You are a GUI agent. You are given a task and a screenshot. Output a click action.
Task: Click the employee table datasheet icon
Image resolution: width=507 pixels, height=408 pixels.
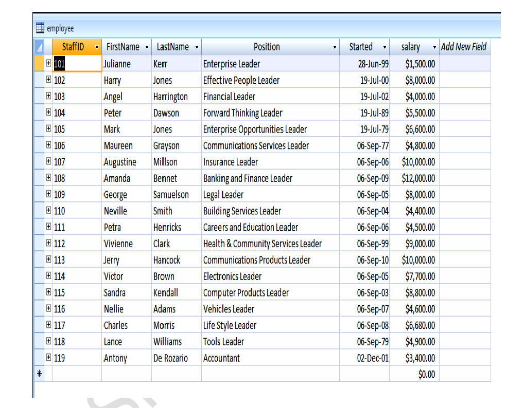pos(40,28)
